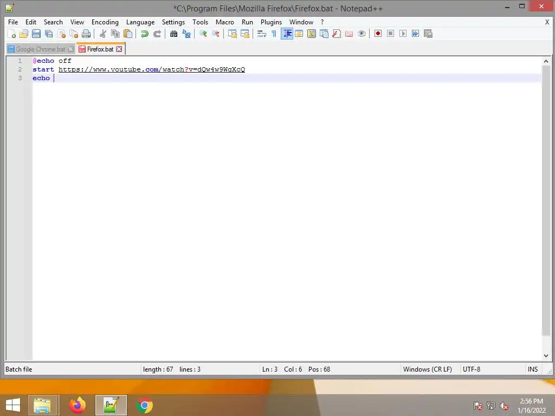Toggle Folder as Workspace icon

(349, 34)
